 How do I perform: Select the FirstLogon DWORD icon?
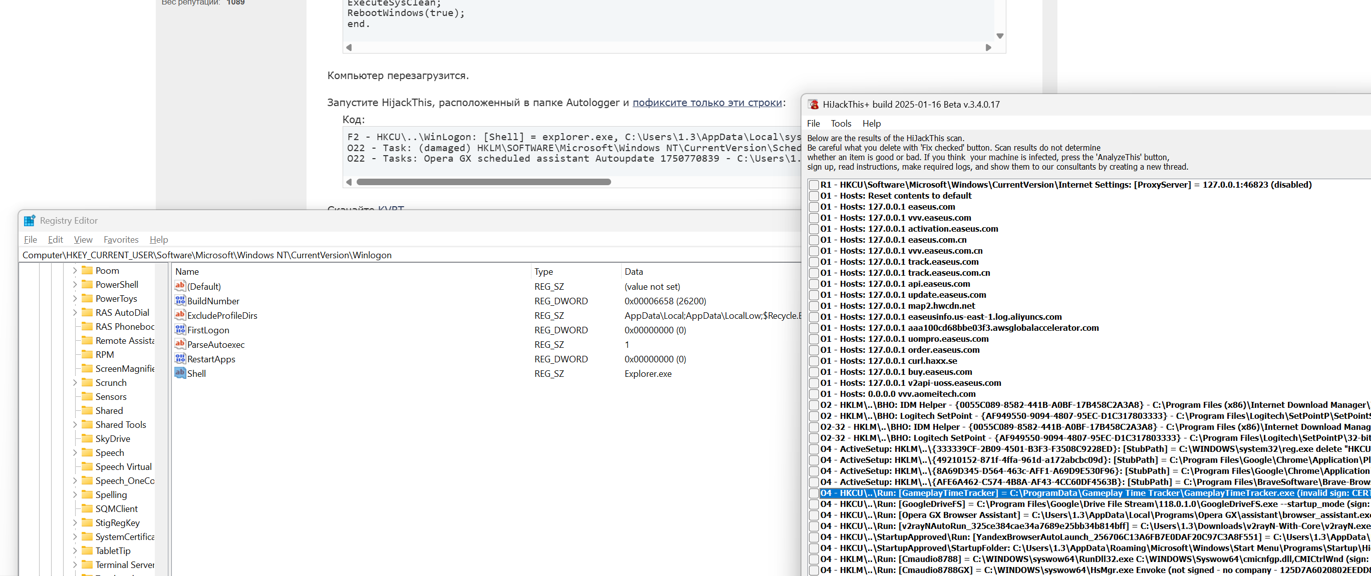pyautogui.click(x=180, y=330)
